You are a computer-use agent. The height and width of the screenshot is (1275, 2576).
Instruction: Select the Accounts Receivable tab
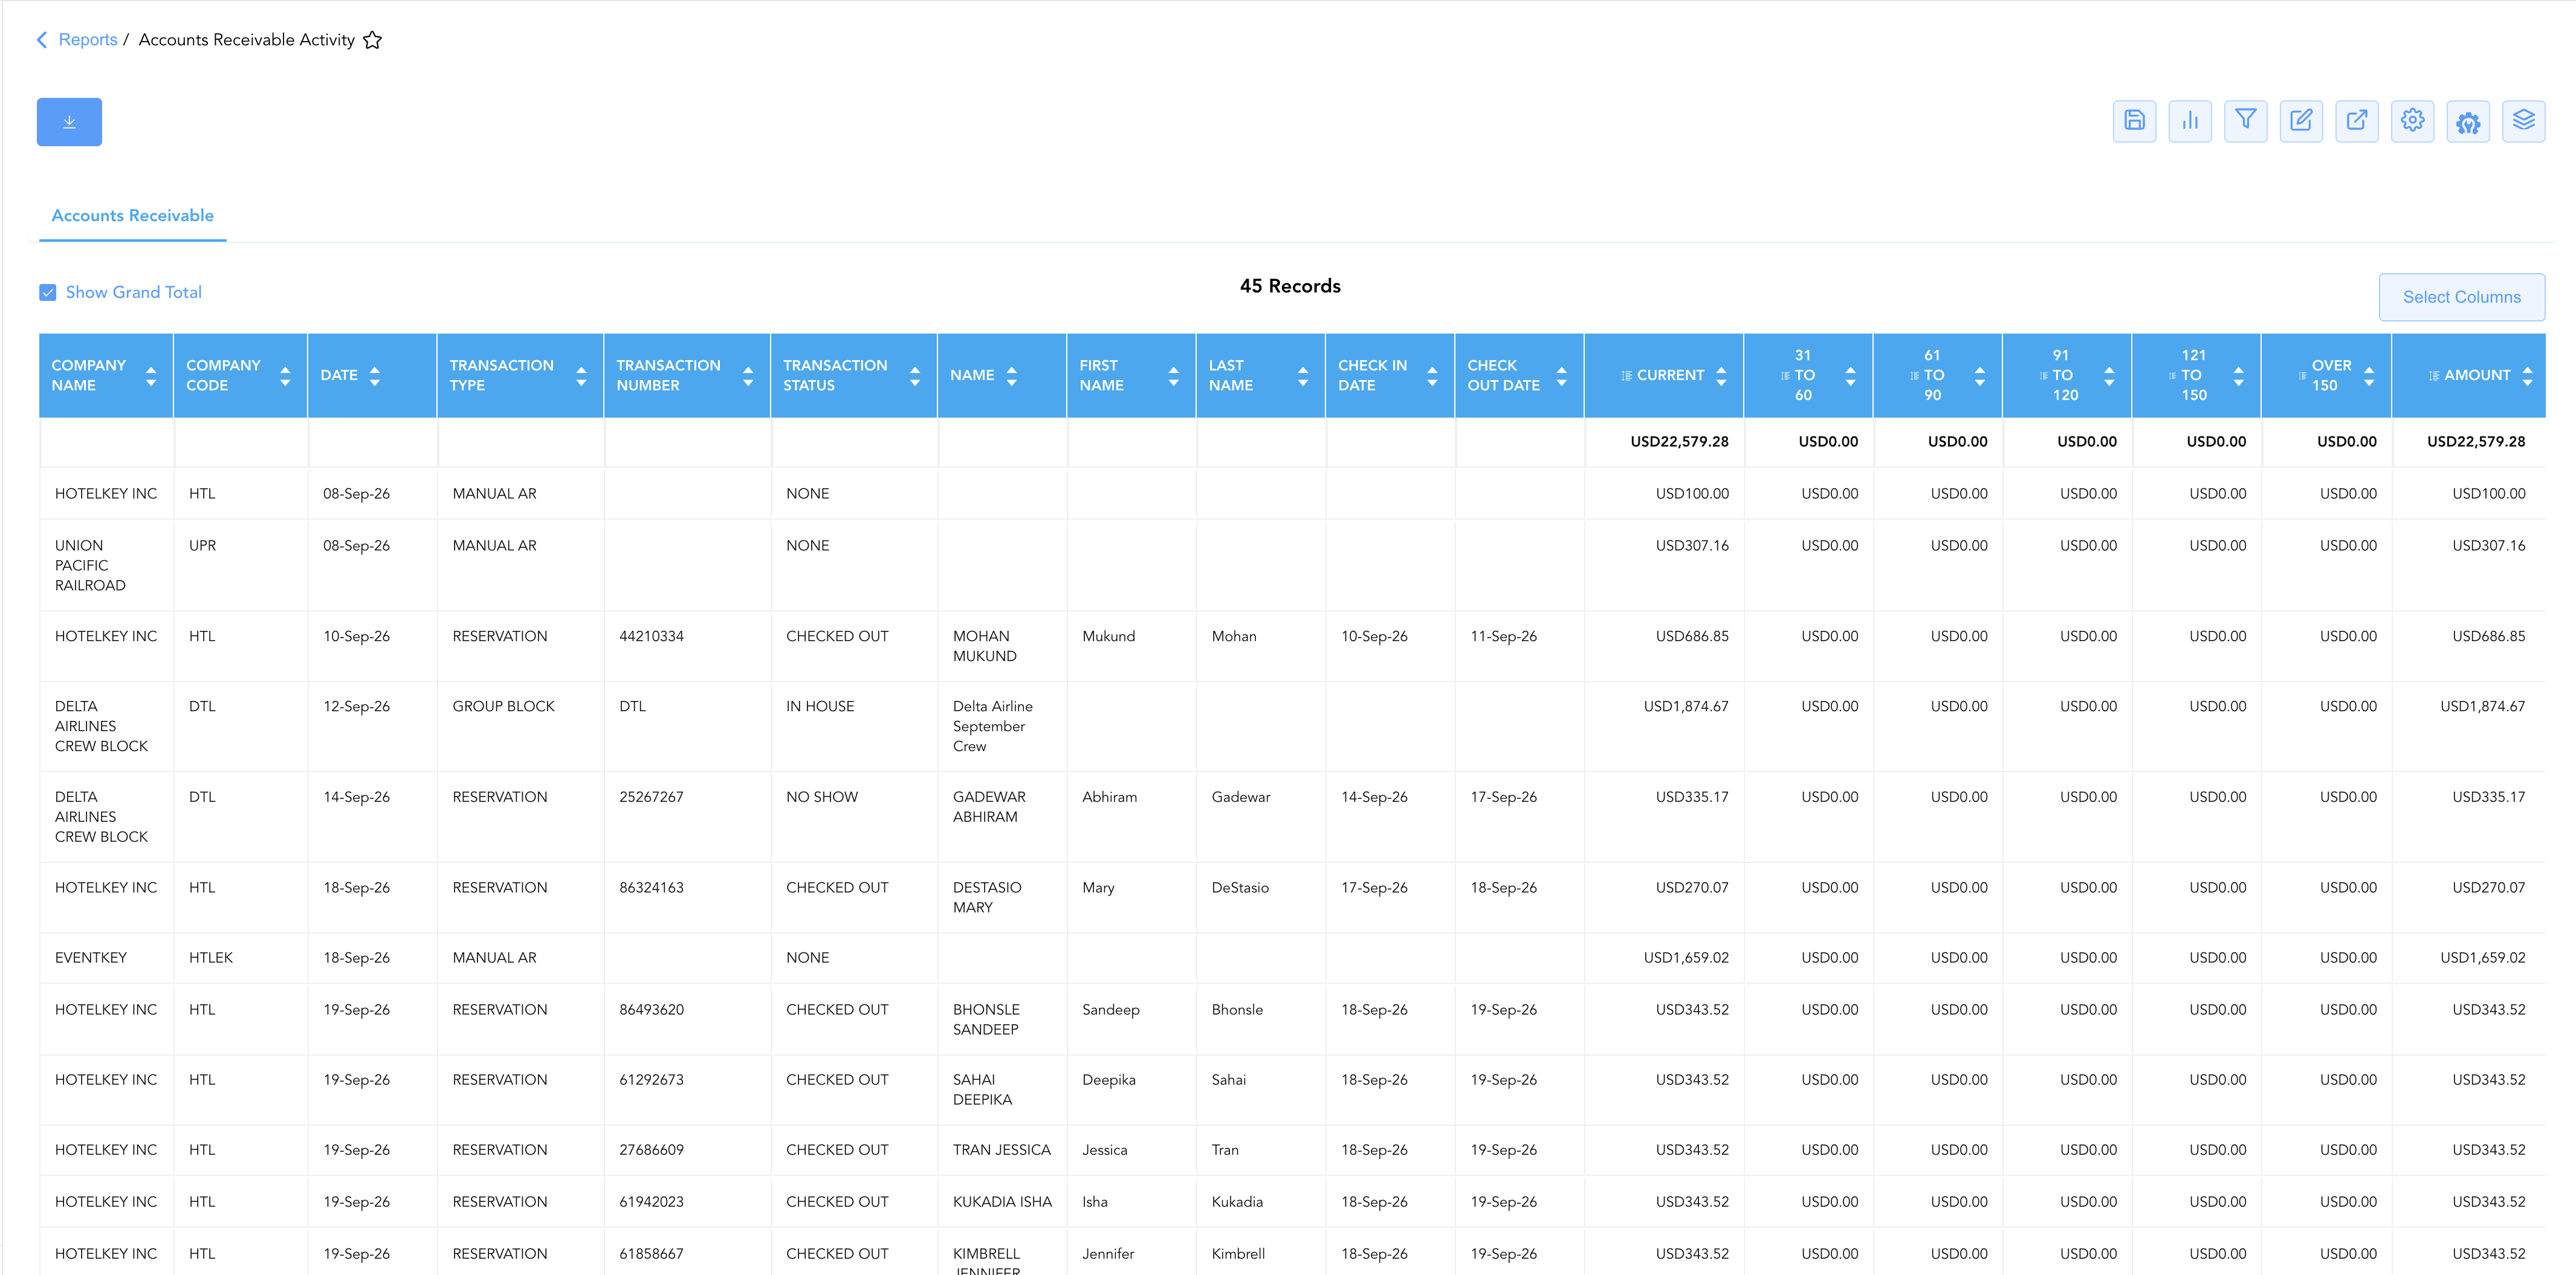[133, 216]
